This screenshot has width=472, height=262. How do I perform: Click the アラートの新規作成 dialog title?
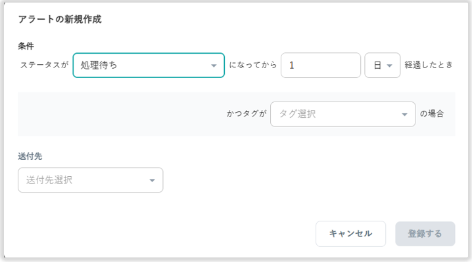tap(59, 20)
